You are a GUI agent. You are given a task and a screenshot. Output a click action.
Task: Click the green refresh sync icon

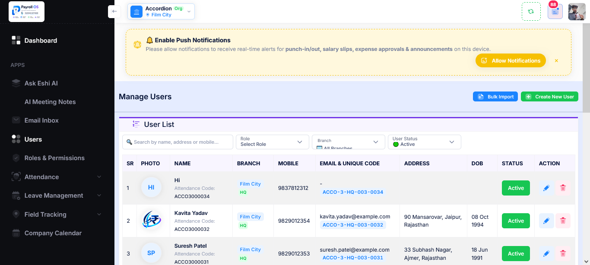(531, 12)
